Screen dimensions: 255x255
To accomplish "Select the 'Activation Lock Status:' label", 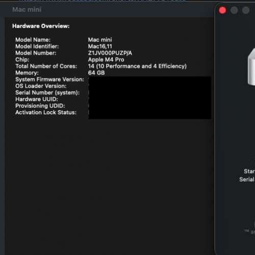I will [46, 112].
